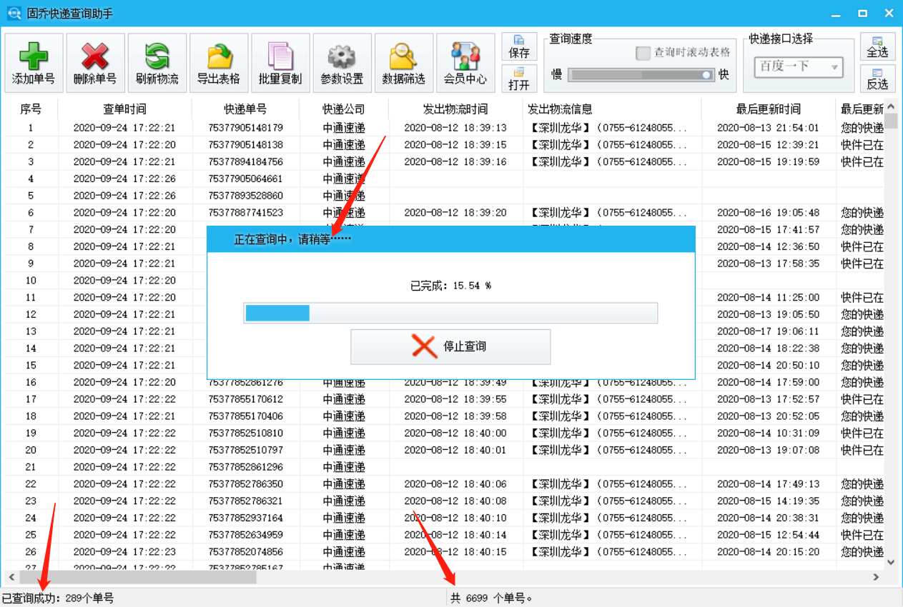Screen dimensions: 903x607
Task: Sort by 快递公司 column header
Action: (344, 109)
